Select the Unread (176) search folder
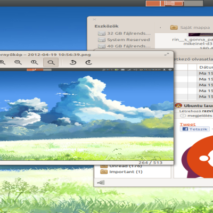Screen dimensions: 213x213 coord(121,166)
